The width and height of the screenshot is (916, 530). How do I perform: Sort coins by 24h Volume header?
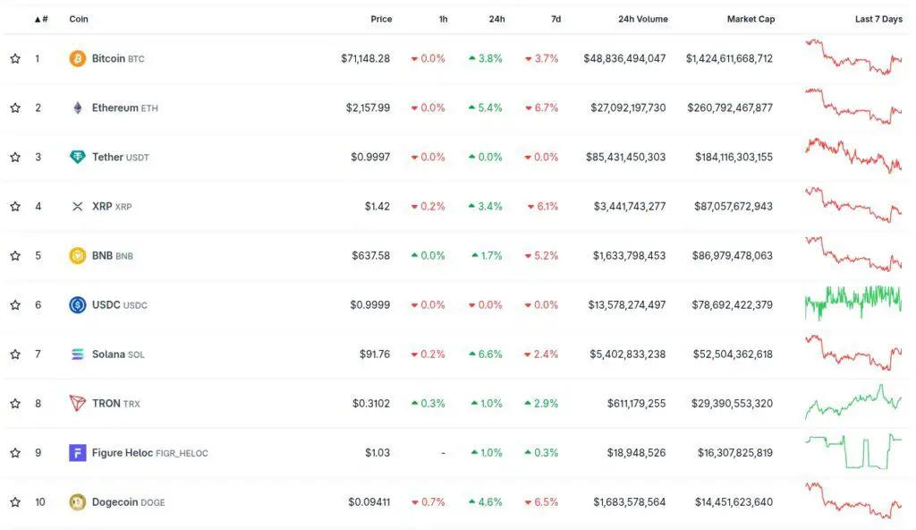(642, 19)
